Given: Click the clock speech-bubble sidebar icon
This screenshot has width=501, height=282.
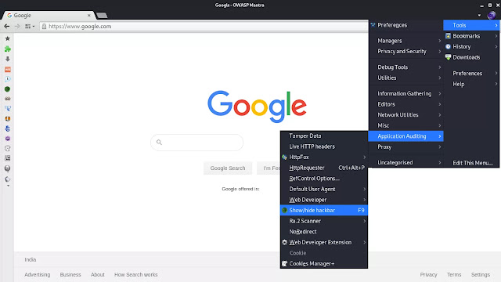Looking at the screenshot, I should click(x=8, y=79).
